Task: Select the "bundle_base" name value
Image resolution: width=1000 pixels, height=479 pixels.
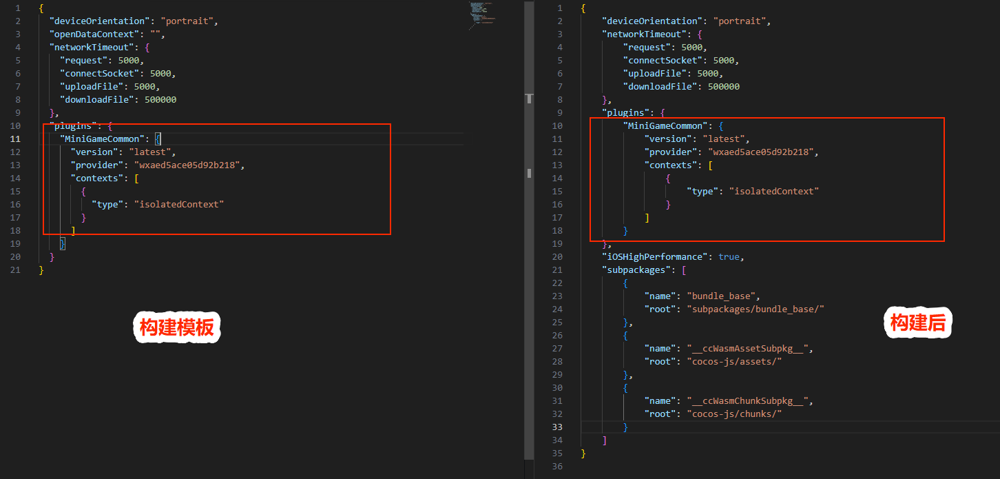Action: click(x=722, y=296)
